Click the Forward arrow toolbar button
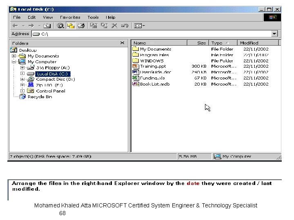294x220 pixels. (31, 26)
